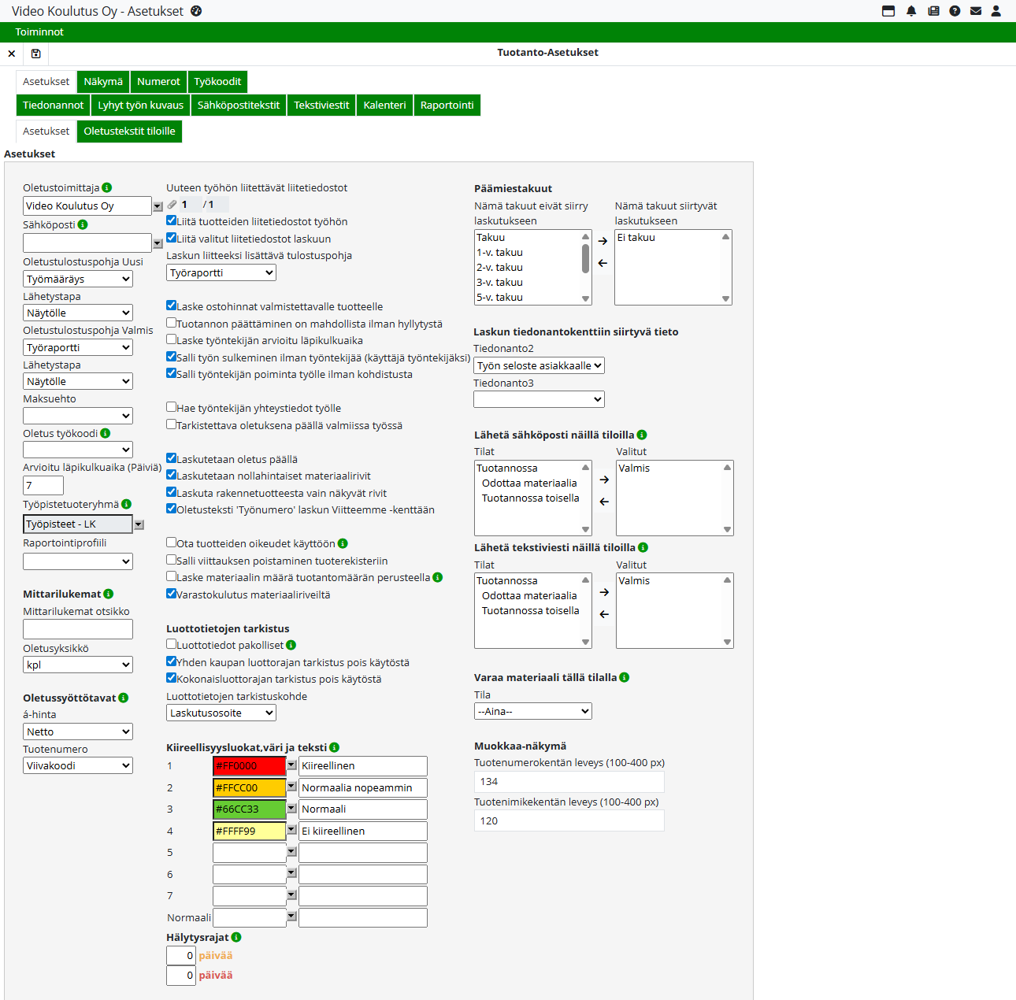The image size is (1016, 1000).
Task: Move the selected Päämiestakuut warranty with the right arrow
Action: pyautogui.click(x=603, y=241)
